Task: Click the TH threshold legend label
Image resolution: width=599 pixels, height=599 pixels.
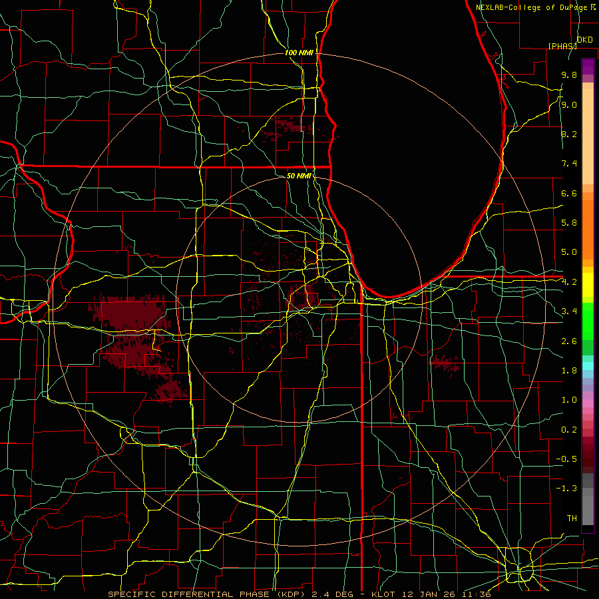Action: click(x=572, y=518)
